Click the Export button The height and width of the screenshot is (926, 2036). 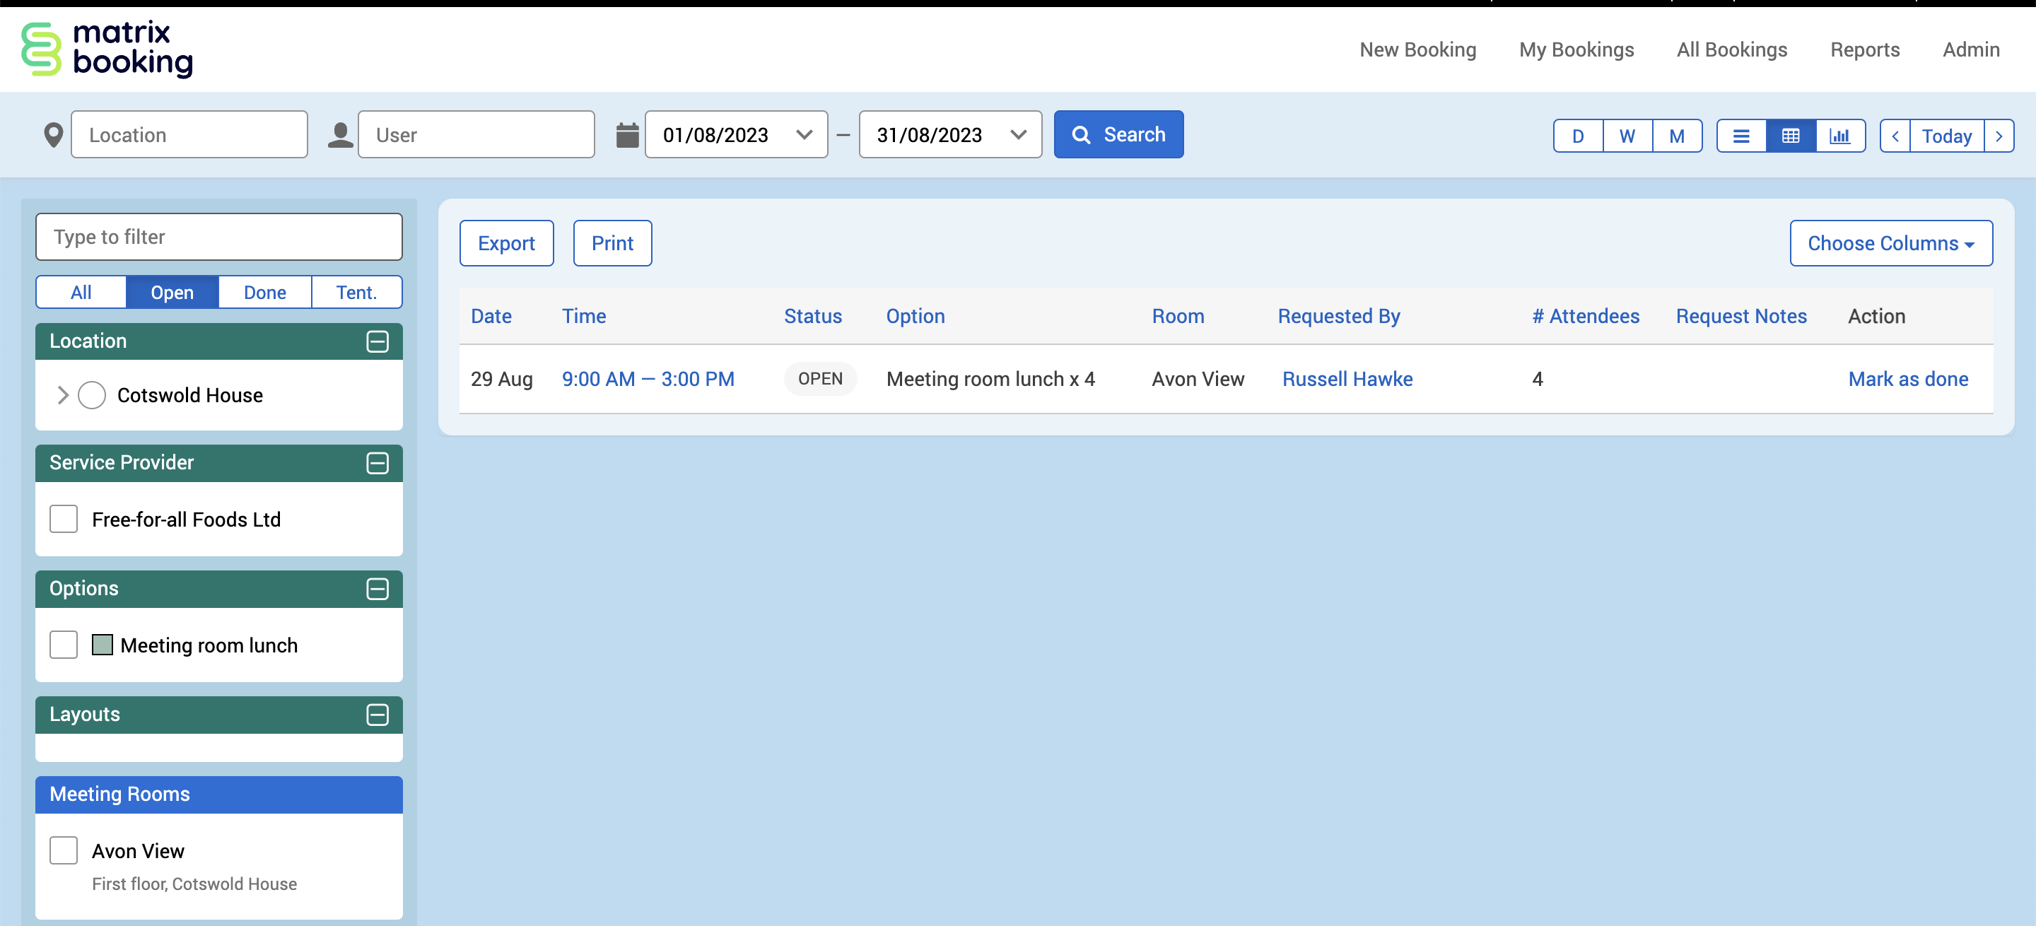tap(506, 243)
